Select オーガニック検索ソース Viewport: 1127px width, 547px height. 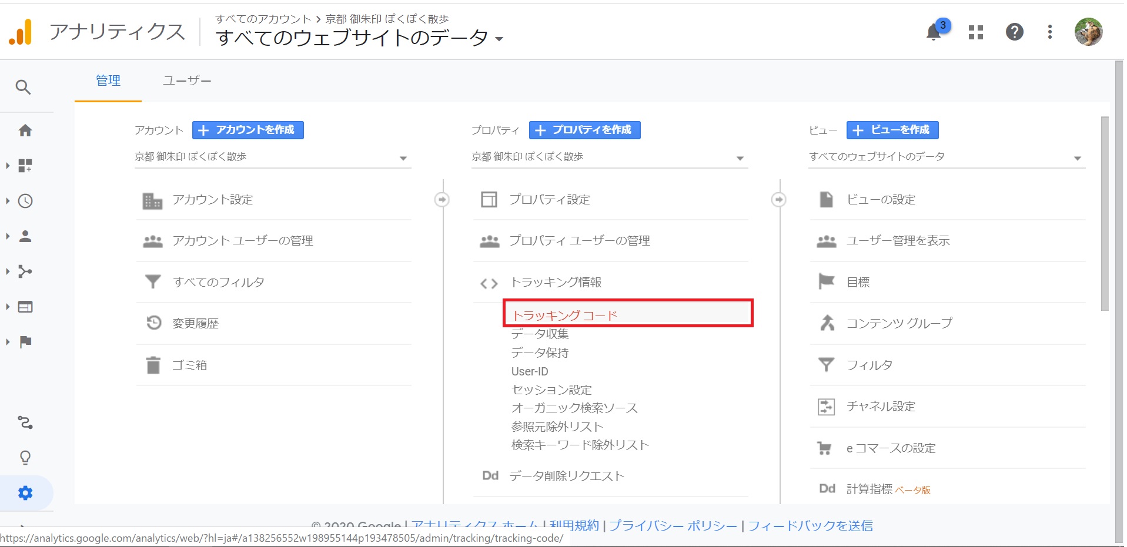pyautogui.click(x=574, y=408)
